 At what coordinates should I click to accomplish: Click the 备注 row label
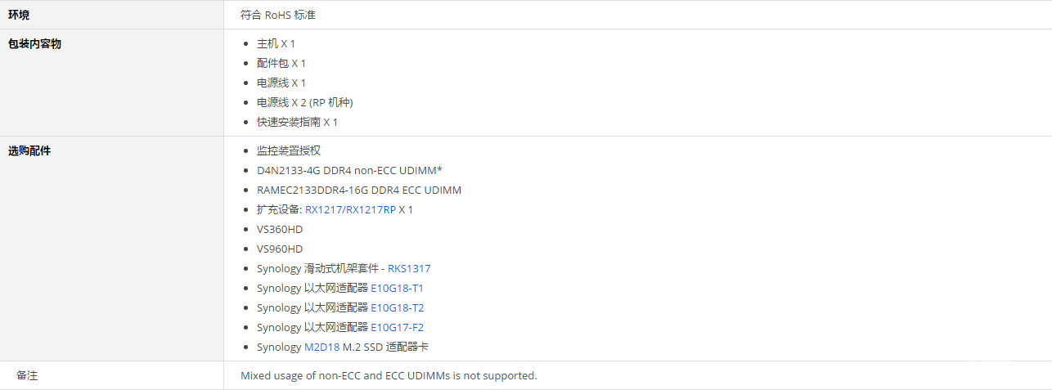27,375
